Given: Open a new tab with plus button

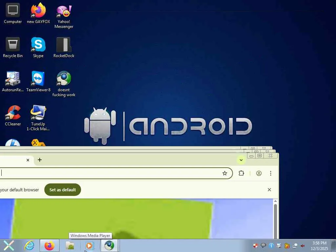Looking at the screenshot, I should click(x=40, y=160).
